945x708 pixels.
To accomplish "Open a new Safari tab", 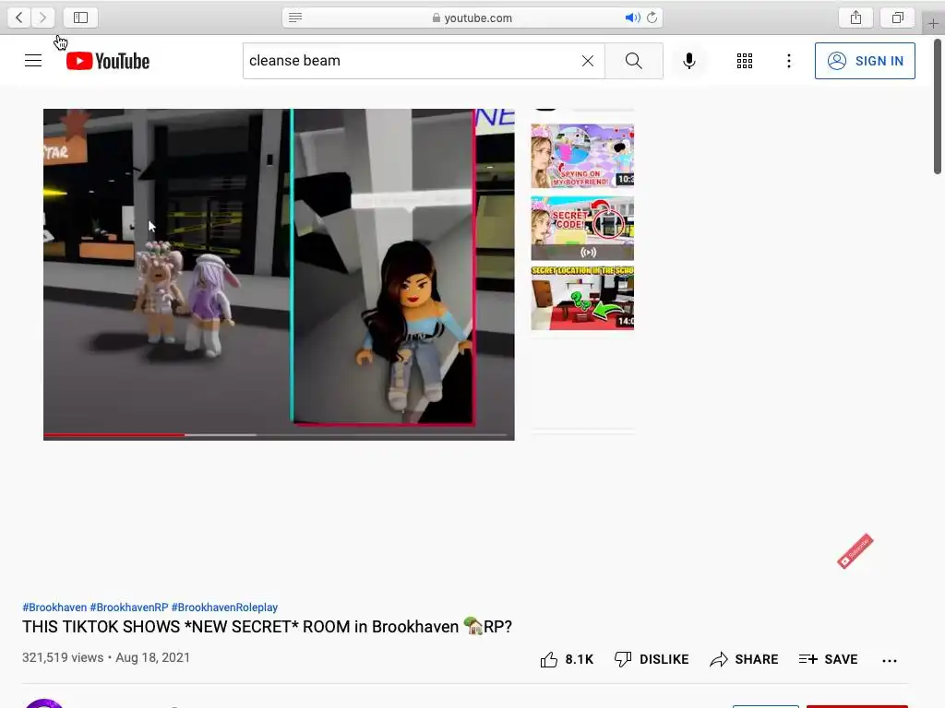I will pos(933,23).
